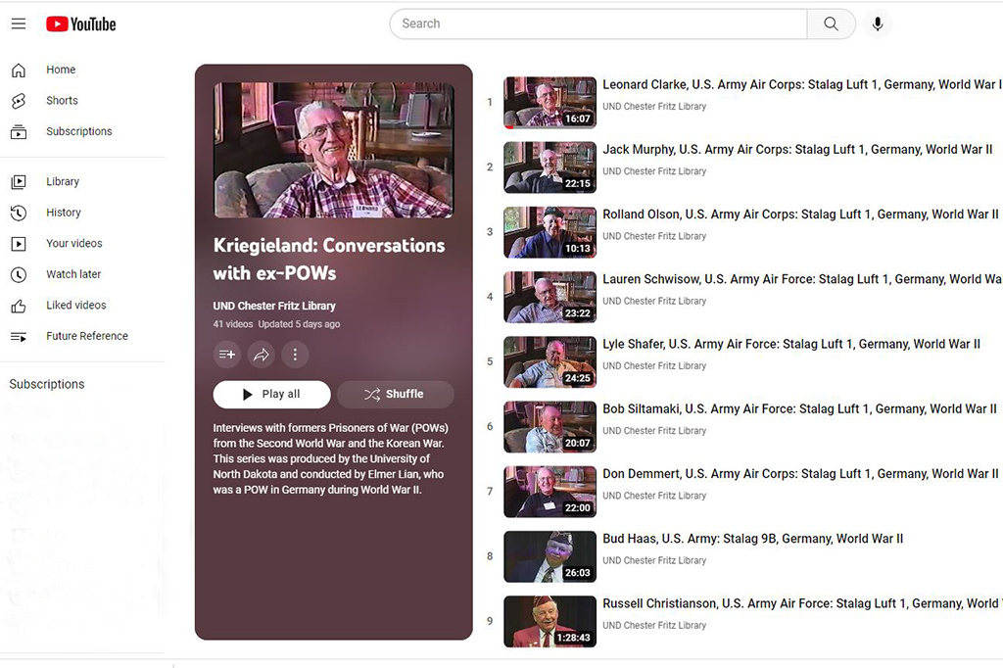Image resolution: width=1003 pixels, height=668 pixels.
Task: Click the Subscriptions icon in sidebar
Action: point(19,132)
